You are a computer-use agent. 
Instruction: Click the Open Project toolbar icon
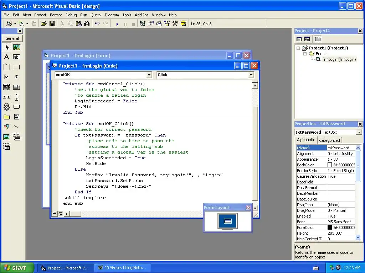coord(43,24)
